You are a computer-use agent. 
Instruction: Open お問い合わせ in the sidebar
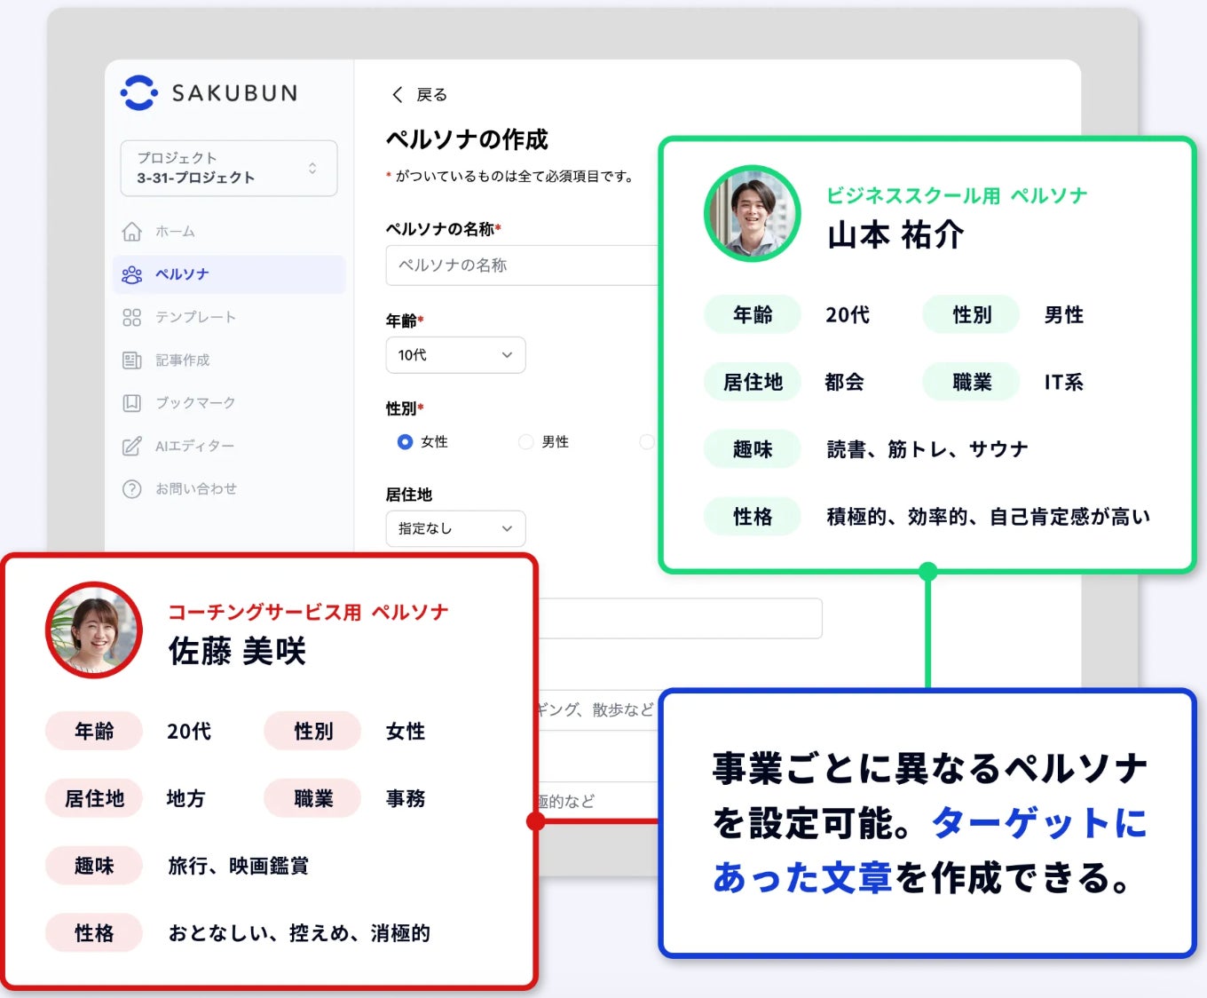tap(229, 488)
